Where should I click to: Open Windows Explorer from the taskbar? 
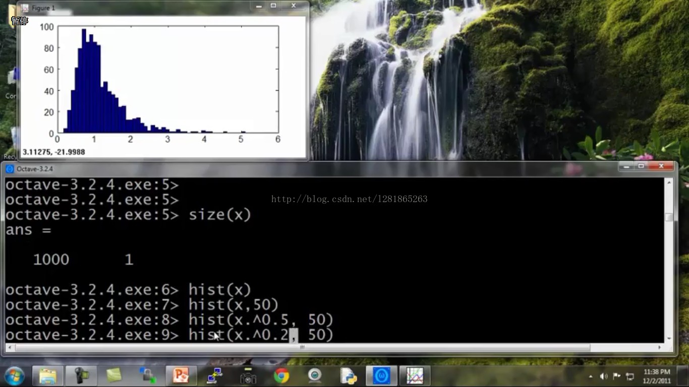click(x=48, y=376)
